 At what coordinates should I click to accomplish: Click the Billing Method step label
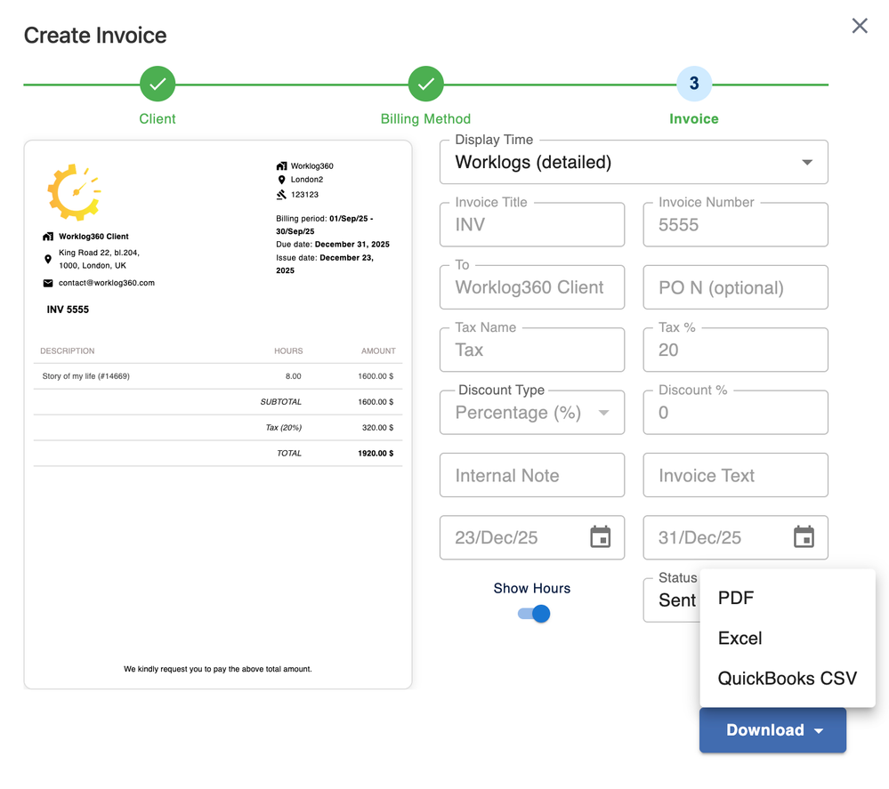click(x=425, y=119)
